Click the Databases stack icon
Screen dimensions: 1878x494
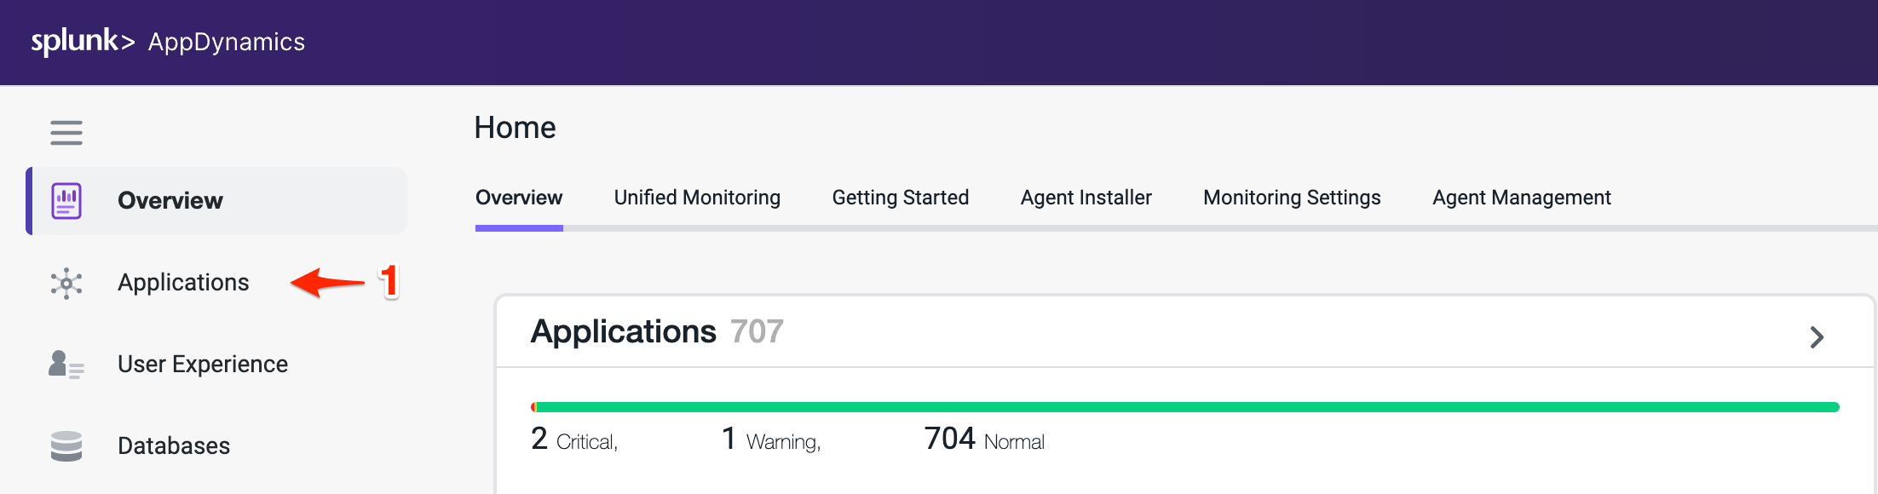tap(66, 446)
